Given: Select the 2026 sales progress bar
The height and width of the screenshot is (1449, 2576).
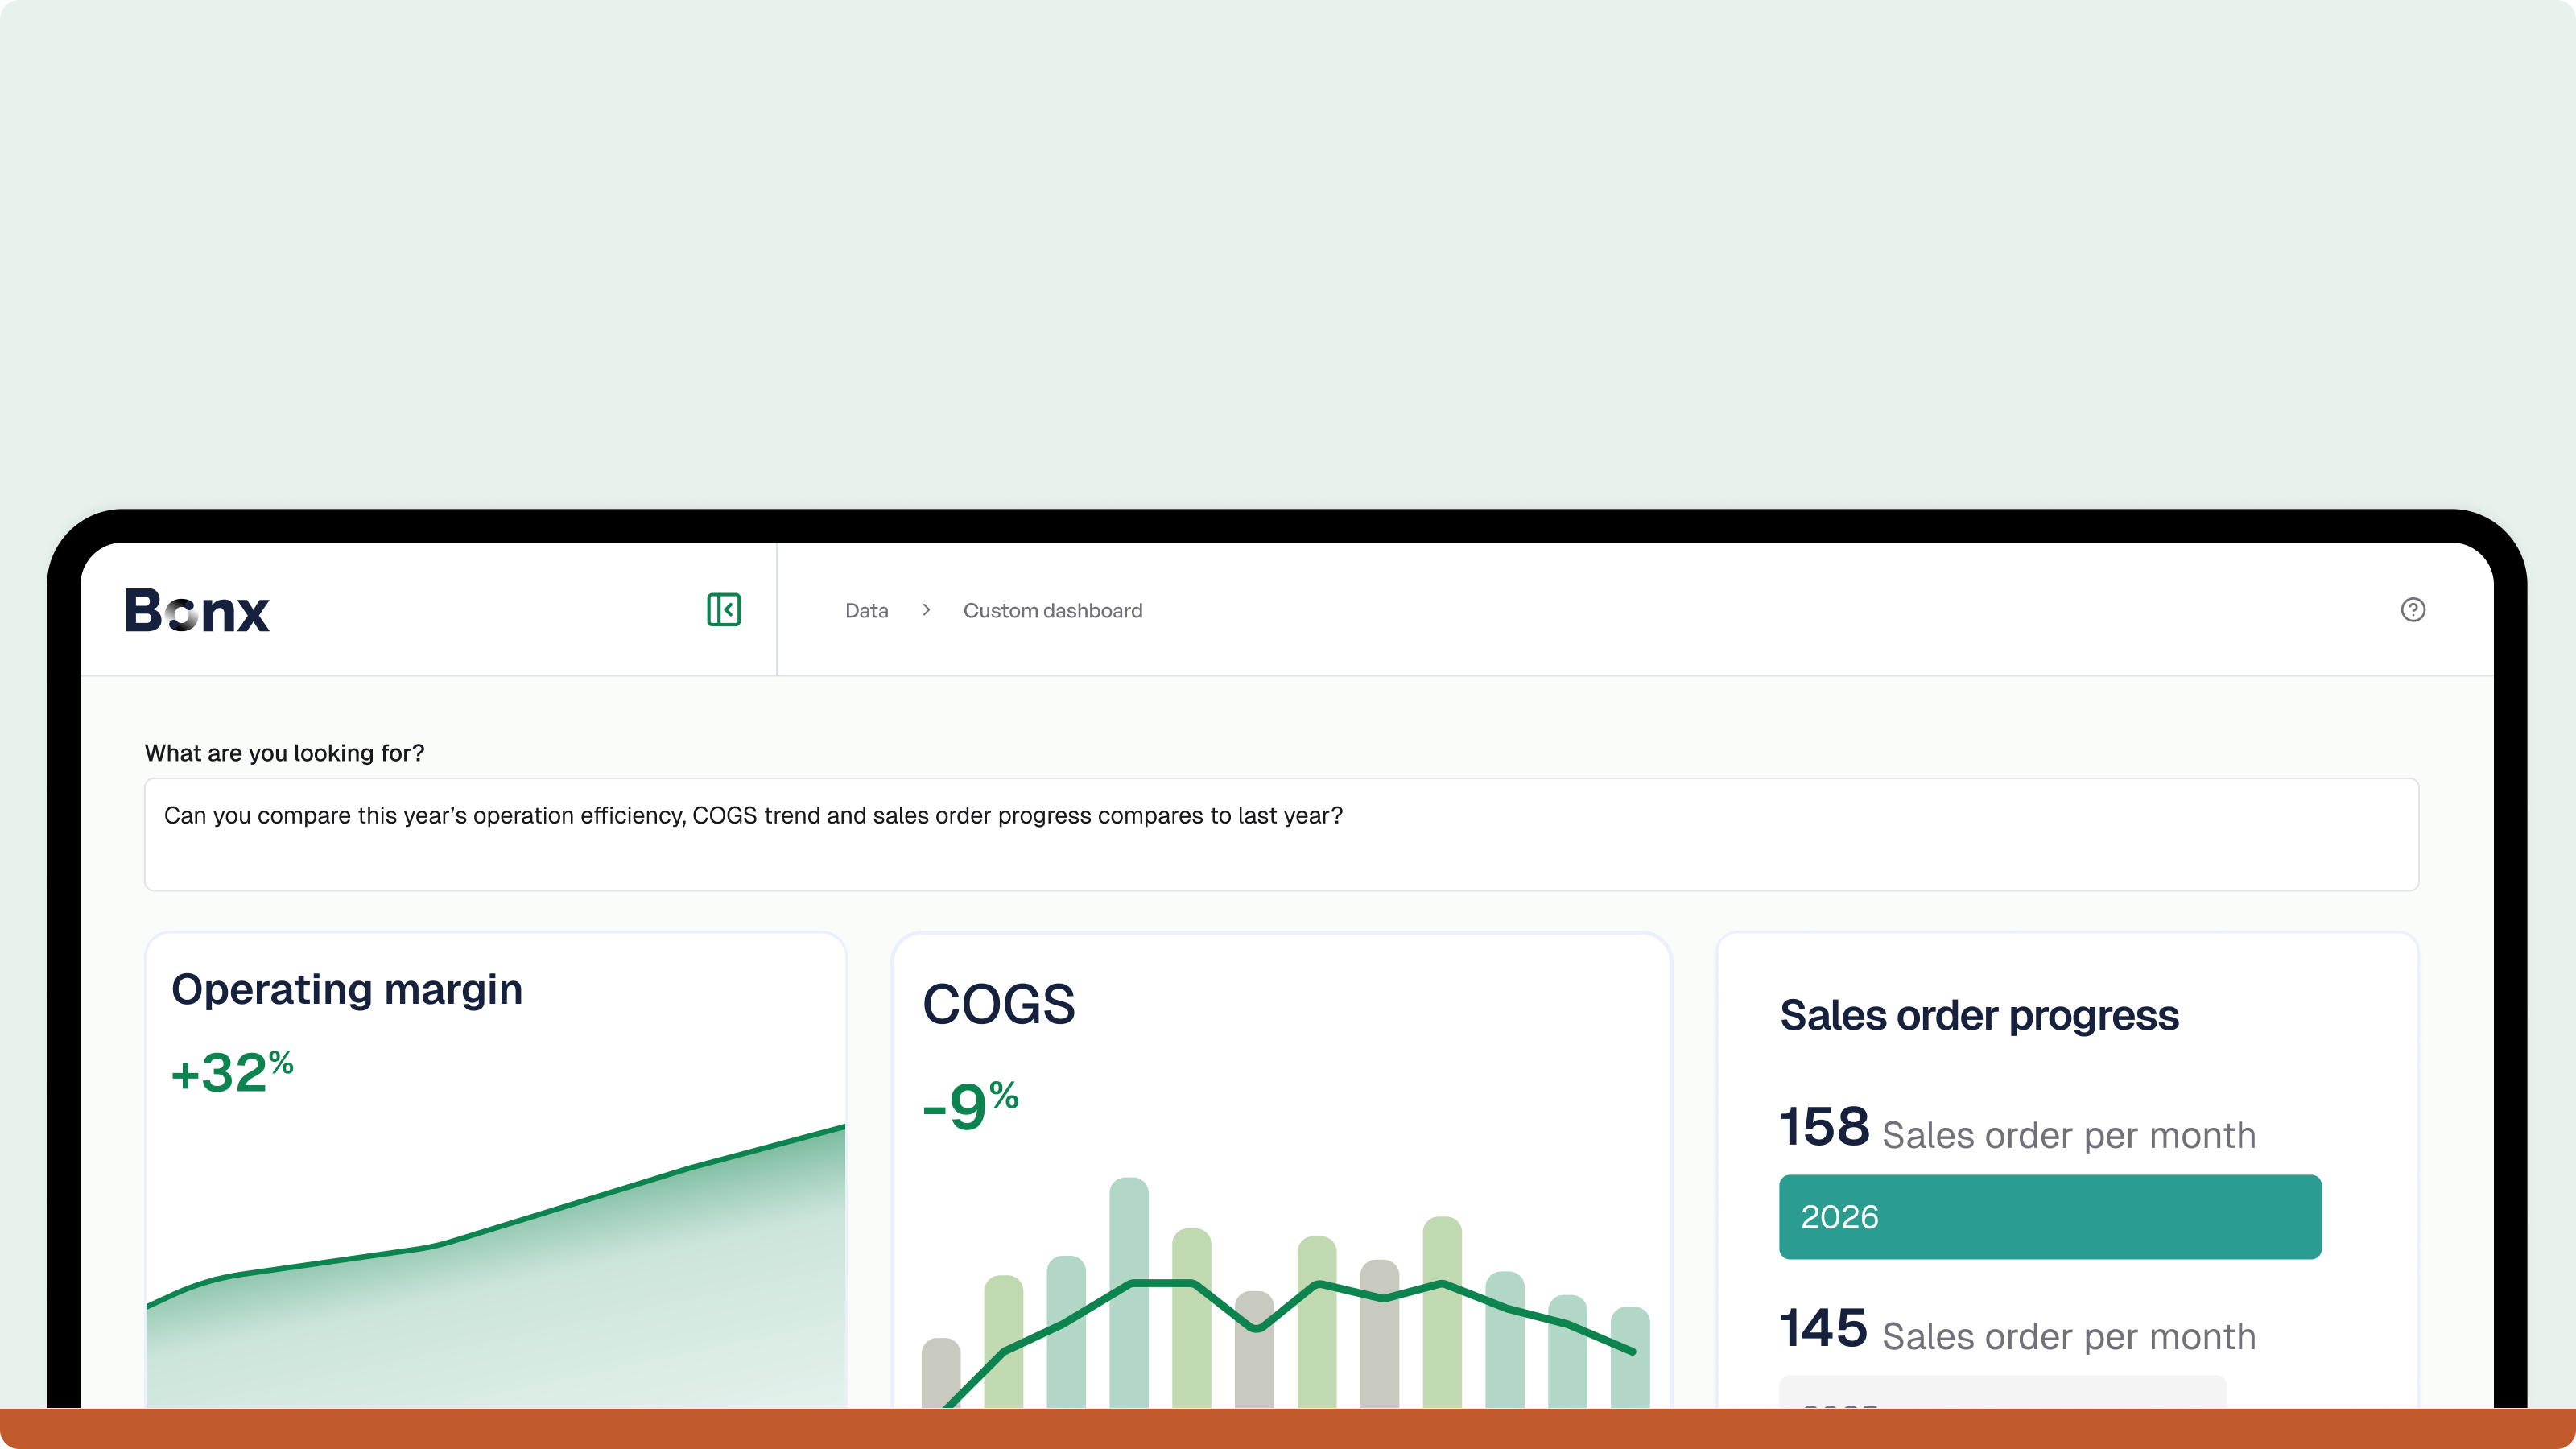Looking at the screenshot, I should coord(2049,1216).
